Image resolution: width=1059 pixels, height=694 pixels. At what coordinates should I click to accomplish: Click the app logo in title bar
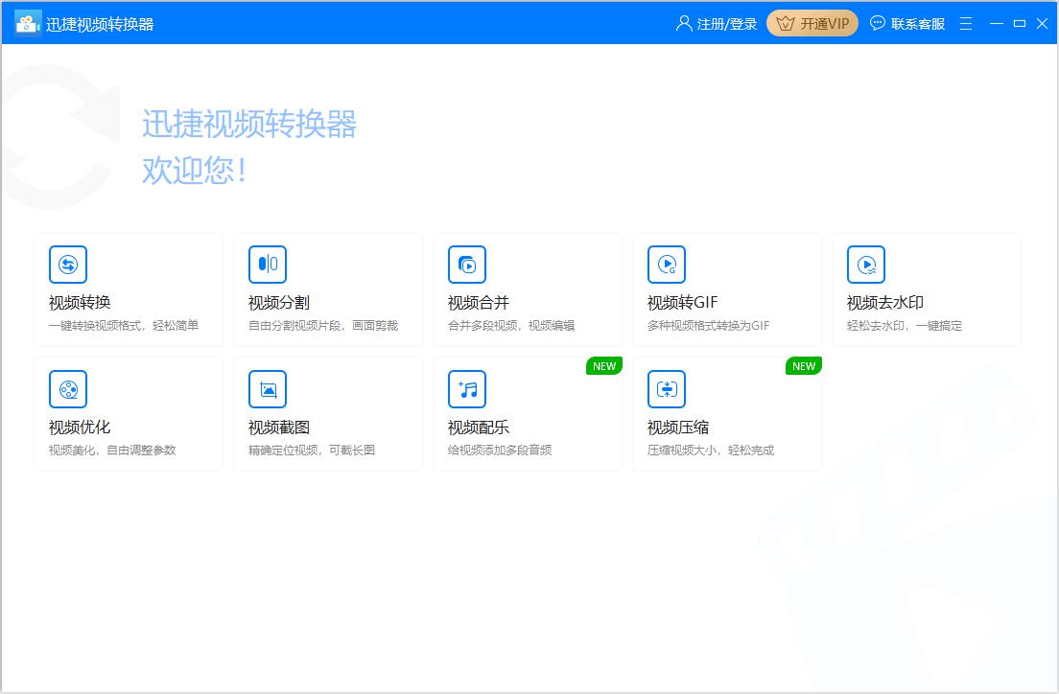pos(28,23)
